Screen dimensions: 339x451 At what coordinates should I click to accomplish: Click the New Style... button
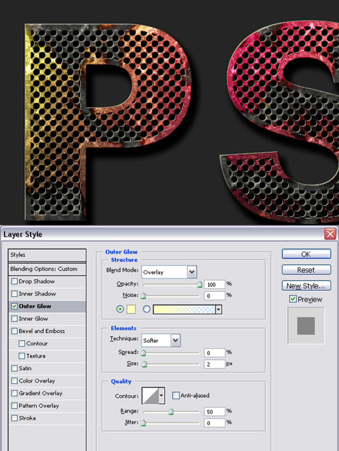306,286
